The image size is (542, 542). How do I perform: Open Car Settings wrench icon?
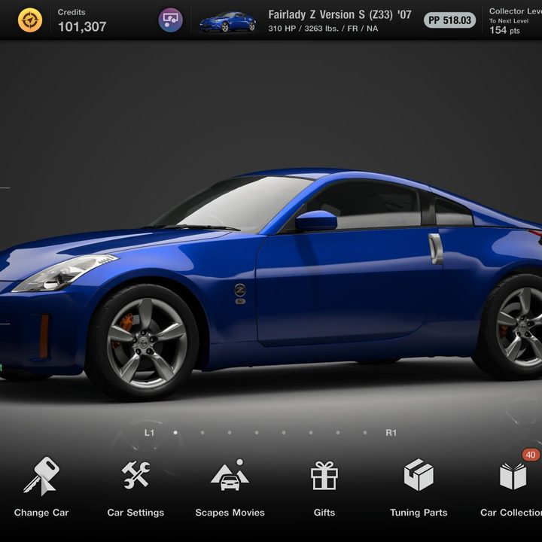click(135, 475)
